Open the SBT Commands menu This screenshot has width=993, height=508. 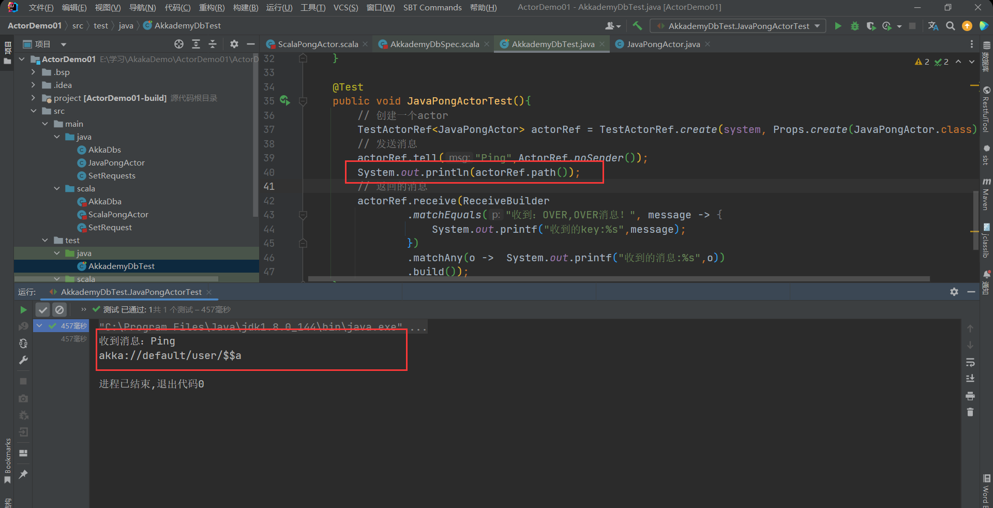pyautogui.click(x=432, y=7)
